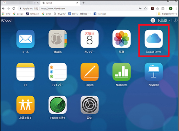Click the user avatar next to 下島朗
Image resolution: width=179 pixels, height=131 pixels.
pyautogui.click(x=153, y=20)
